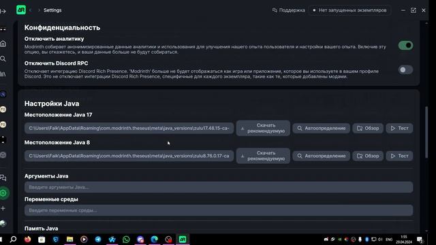Viewport: 436px width, 245px height.
Task: Click the Modrinth app icon on taskbar
Action: click(183, 239)
